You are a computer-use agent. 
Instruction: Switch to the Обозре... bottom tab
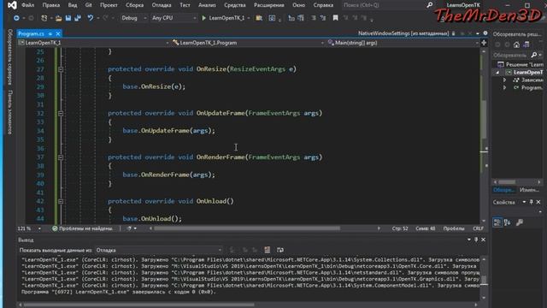coord(503,190)
